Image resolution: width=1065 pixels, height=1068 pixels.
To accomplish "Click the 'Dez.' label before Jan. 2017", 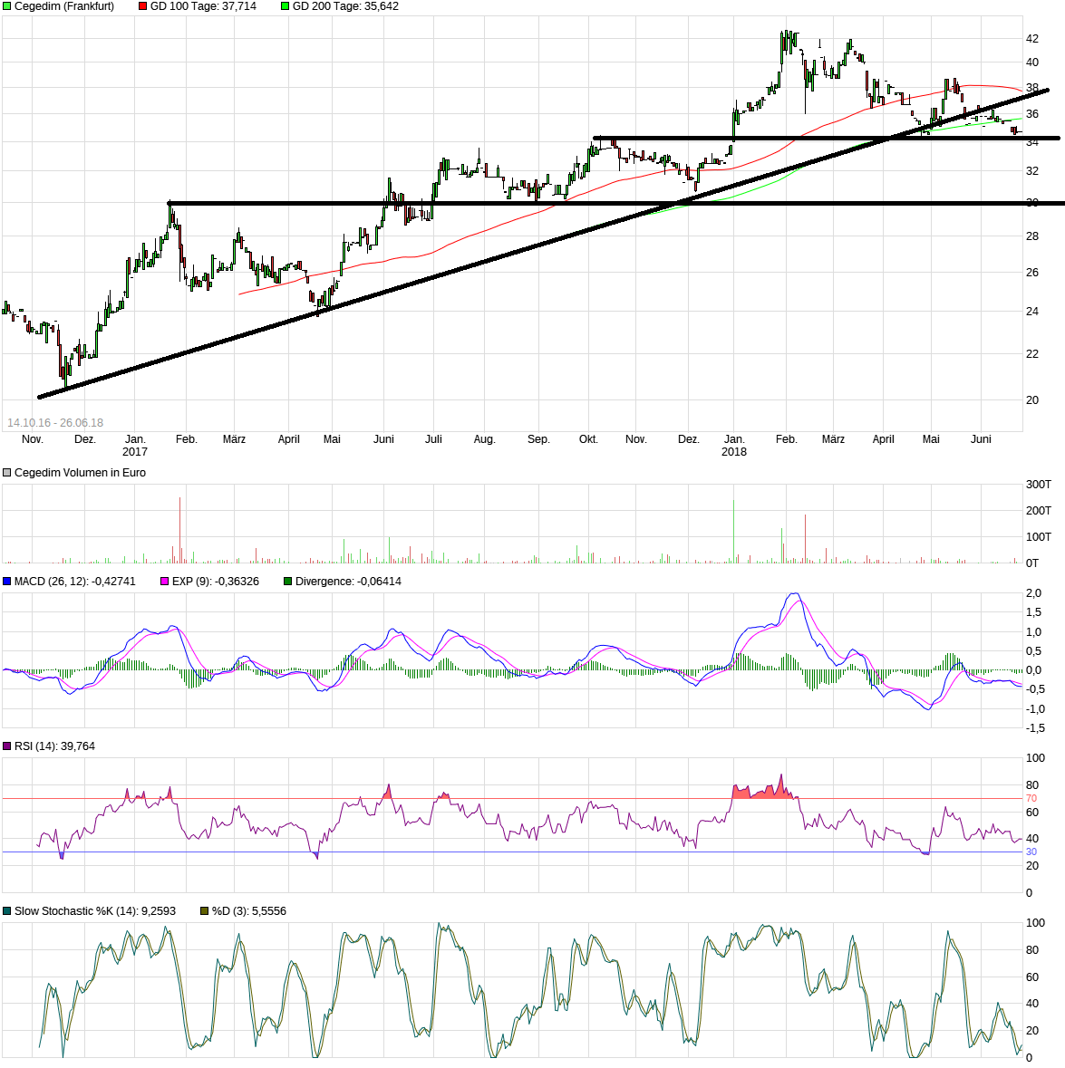I will click(x=85, y=439).
